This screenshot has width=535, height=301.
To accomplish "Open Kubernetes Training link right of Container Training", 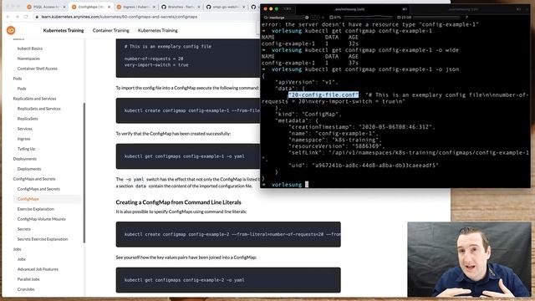I will 158,30.
